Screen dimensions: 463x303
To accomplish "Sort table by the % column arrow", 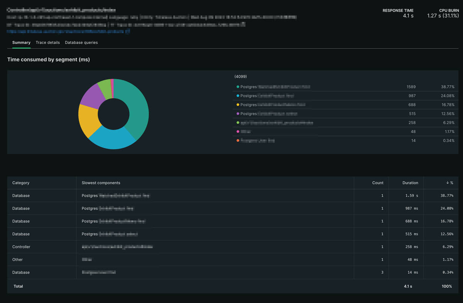I will pyautogui.click(x=449, y=183).
